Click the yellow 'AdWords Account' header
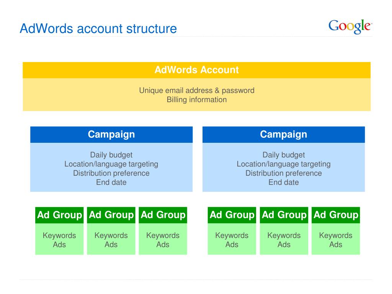This screenshot has height=294, width=392. point(196,70)
